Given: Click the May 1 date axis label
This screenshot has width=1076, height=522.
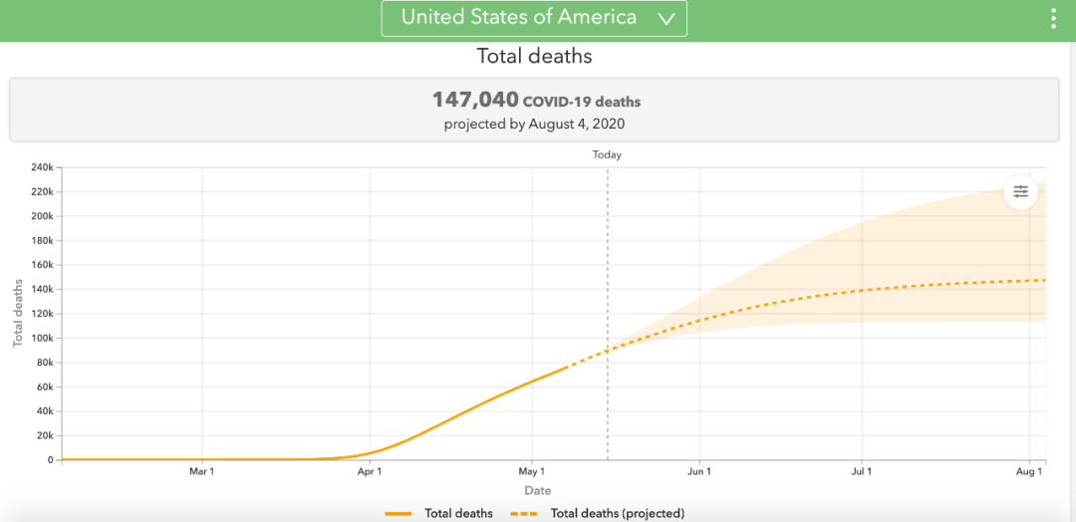Looking at the screenshot, I should pos(531,471).
